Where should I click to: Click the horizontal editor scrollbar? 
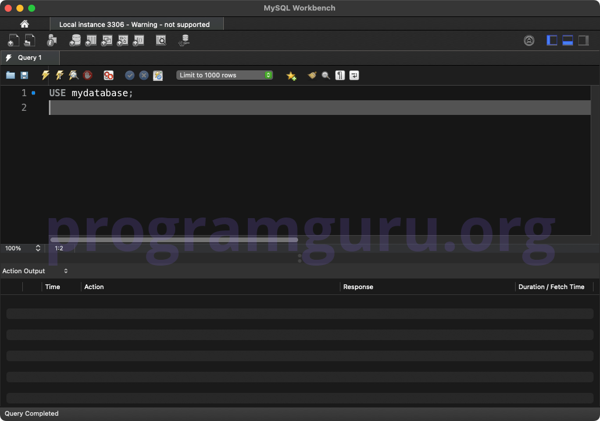174,240
